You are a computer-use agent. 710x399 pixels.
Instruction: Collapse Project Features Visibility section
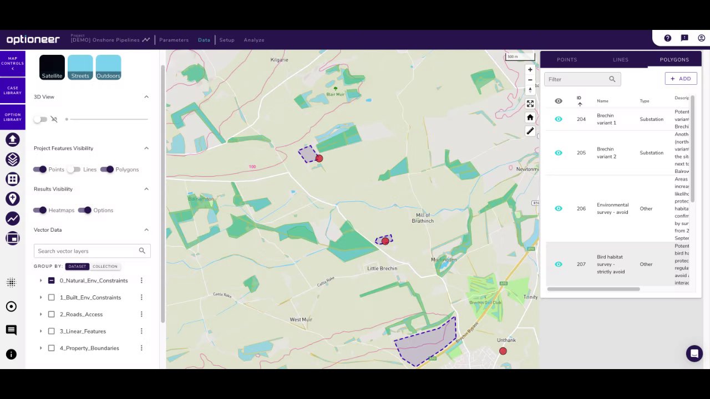[146, 149]
